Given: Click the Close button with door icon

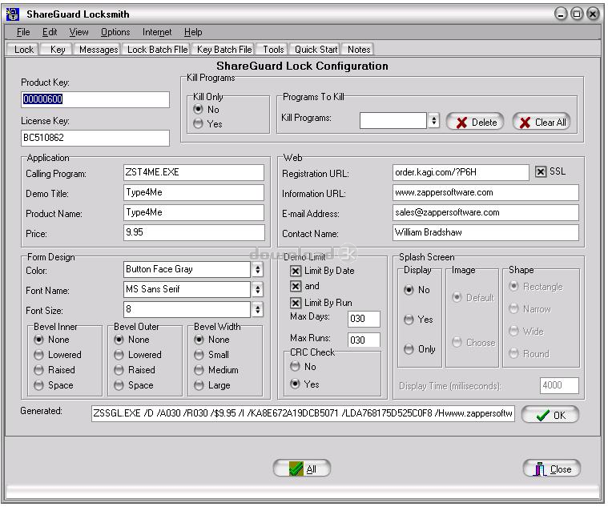Looking at the screenshot, I should pos(551,469).
